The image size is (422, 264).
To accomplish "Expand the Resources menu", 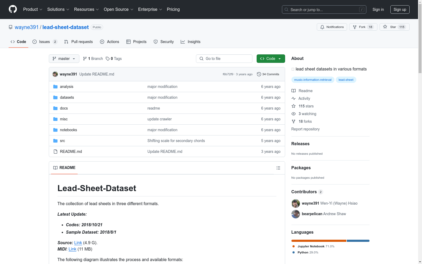I will (87, 10).
